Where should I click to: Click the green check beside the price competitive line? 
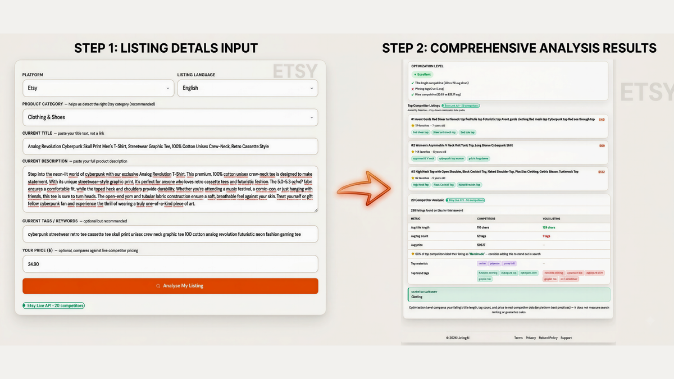[x=412, y=94]
